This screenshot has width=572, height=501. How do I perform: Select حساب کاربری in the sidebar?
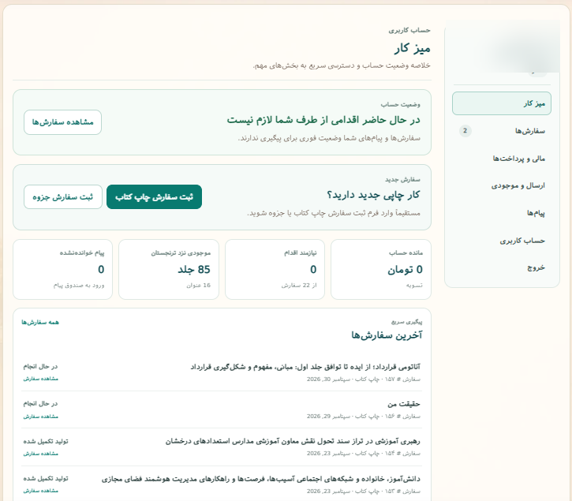(x=501, y=241)
